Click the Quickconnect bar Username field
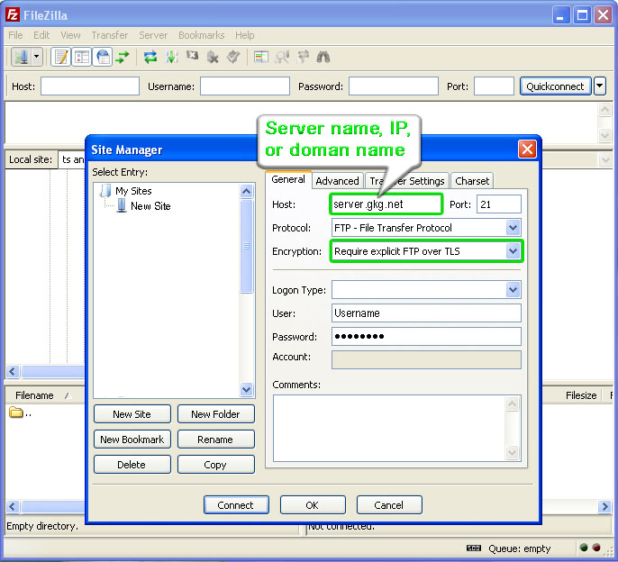The width and height of the screenshot is (618, 562). (x=245, y=86)
